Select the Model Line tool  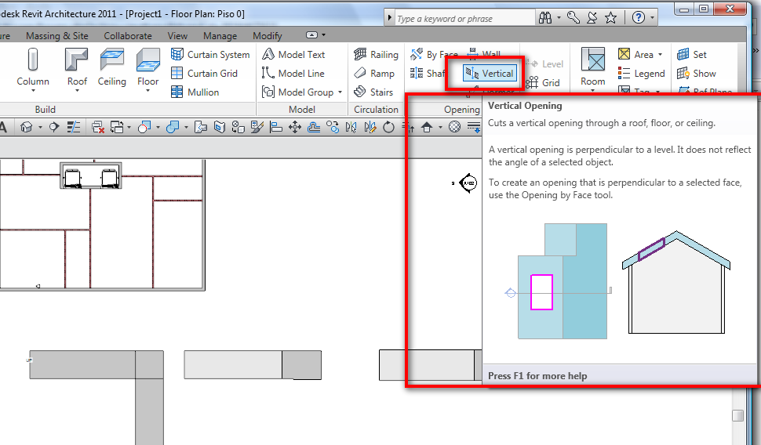[x=293, y=73]
